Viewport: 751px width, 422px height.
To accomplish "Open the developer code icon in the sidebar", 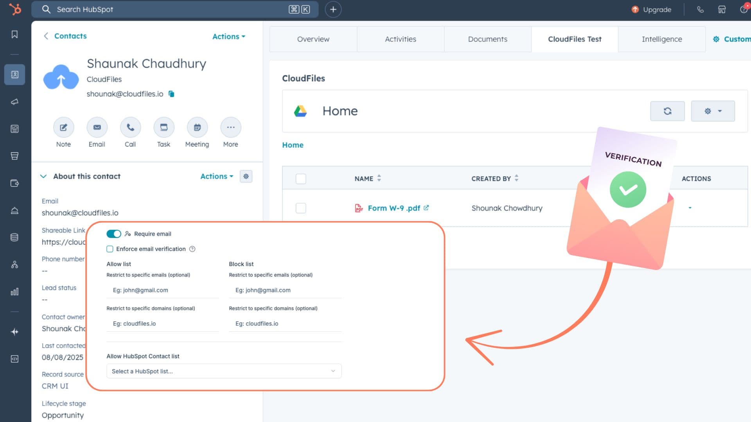I will [14, 359].
